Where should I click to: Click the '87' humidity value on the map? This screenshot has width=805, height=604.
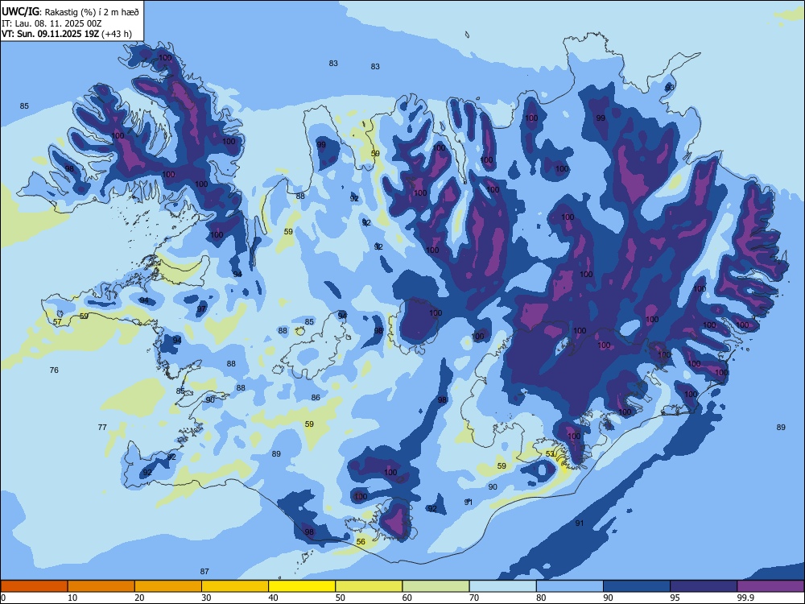[x=204, y=571]
